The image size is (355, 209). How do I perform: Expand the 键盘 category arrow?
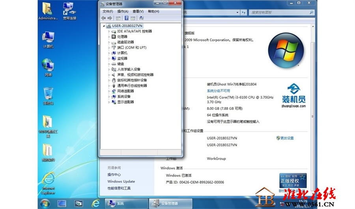[109, 64]
